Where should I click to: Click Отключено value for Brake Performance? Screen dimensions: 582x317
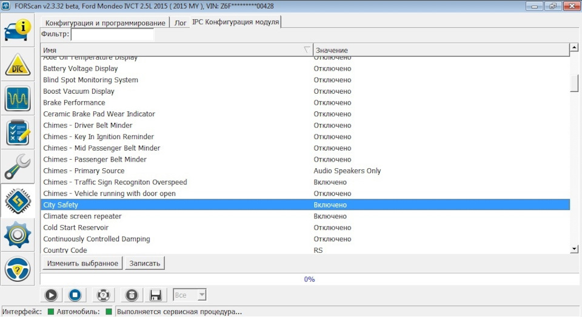coord(332,103)
